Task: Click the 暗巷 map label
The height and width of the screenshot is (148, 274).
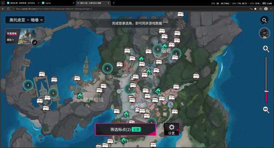Action: click(x=166, y=51)
